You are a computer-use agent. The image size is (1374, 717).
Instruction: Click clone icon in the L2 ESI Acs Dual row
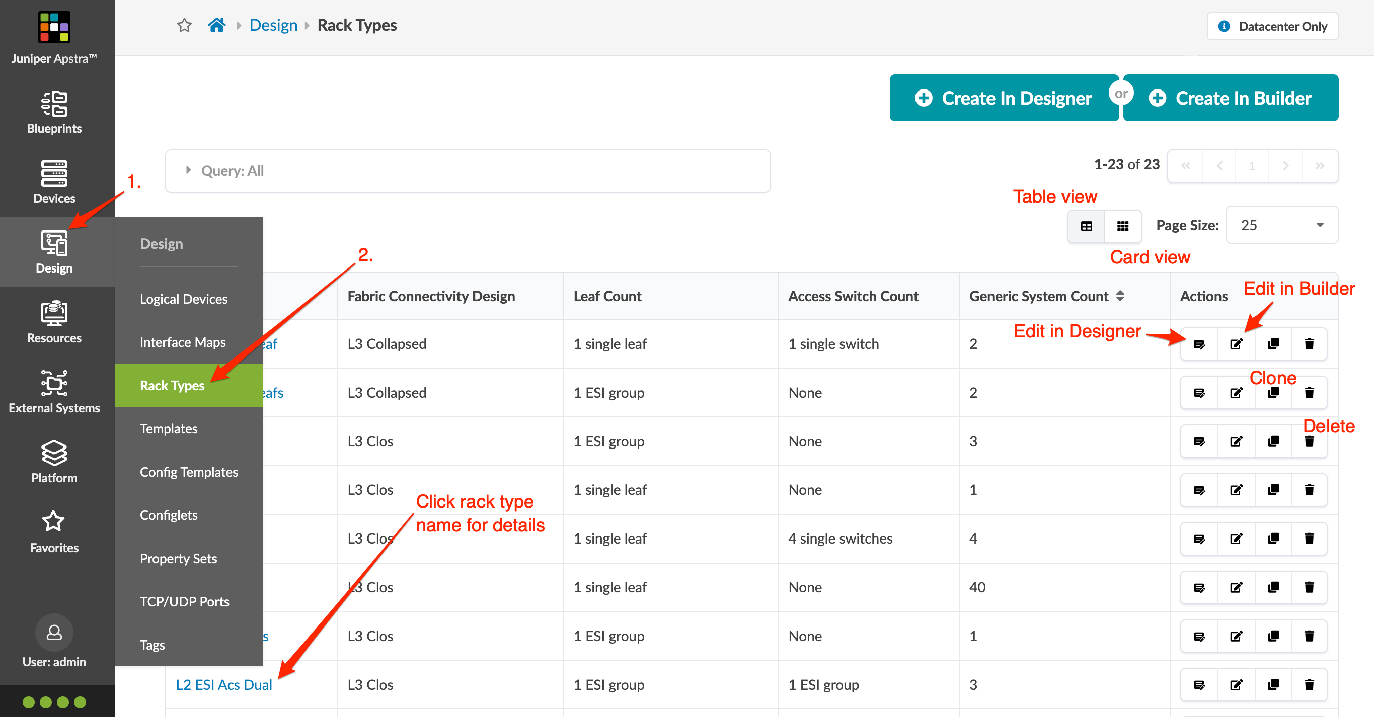pyautogui.click(x=1273, y=684)
